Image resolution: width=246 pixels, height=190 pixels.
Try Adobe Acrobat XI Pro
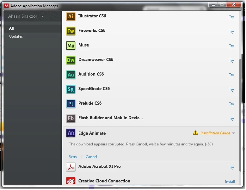(x=231, y=167)
